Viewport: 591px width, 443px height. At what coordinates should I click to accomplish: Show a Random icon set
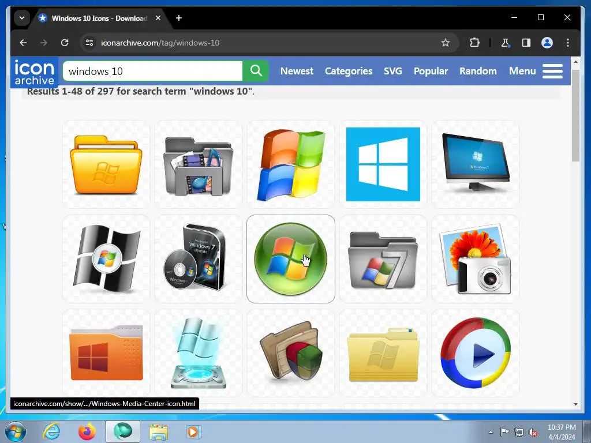coord(478,71)
